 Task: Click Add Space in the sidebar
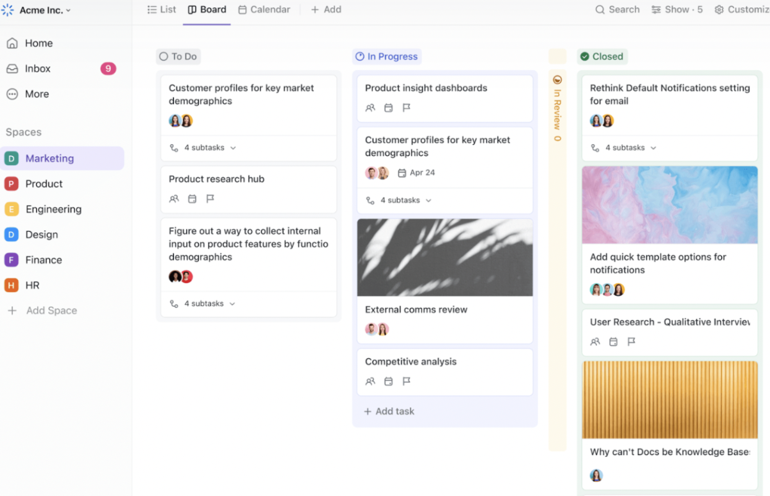pos(51,310)
